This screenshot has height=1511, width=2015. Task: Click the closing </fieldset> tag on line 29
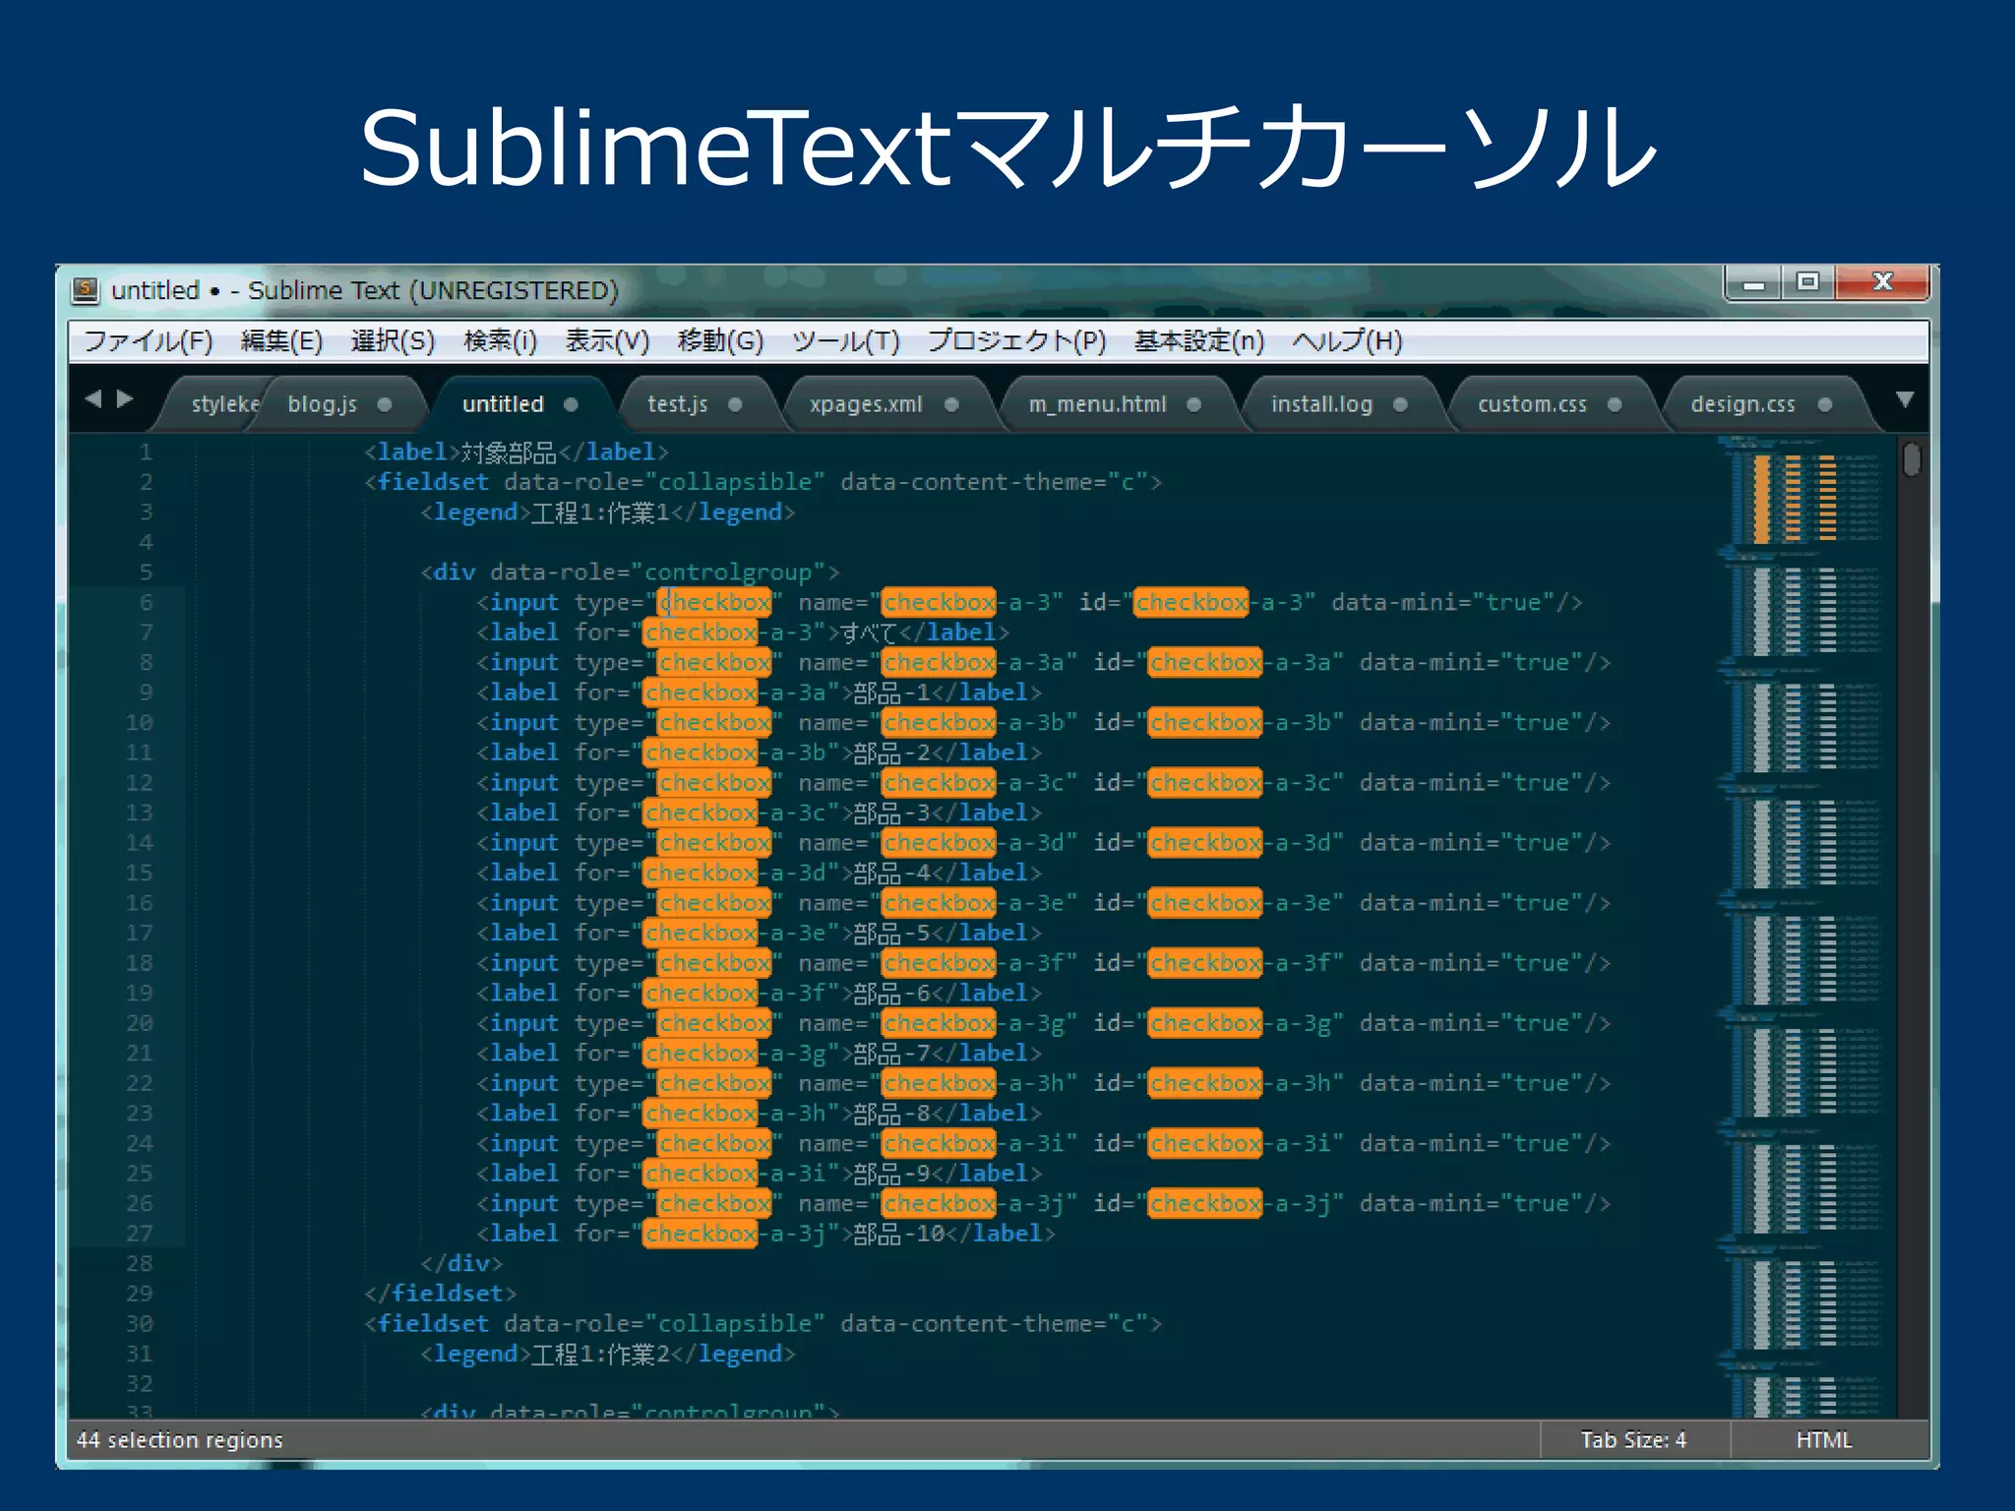[x=440, y=1294]
